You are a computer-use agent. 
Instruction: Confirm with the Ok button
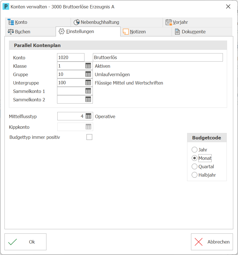(x=25, y=242)
